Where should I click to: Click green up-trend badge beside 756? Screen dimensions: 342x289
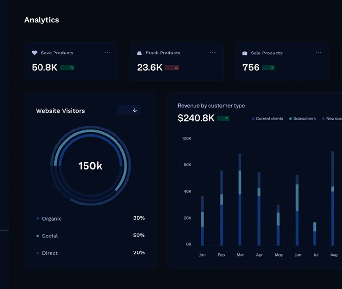(268, 68)
